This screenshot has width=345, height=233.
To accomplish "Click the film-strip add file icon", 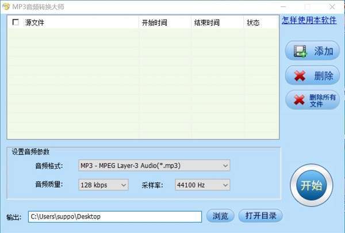I will click(300, 51).
